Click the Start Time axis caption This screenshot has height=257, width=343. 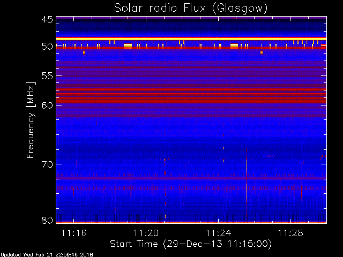pyautogui.click(x=191, y=244)
